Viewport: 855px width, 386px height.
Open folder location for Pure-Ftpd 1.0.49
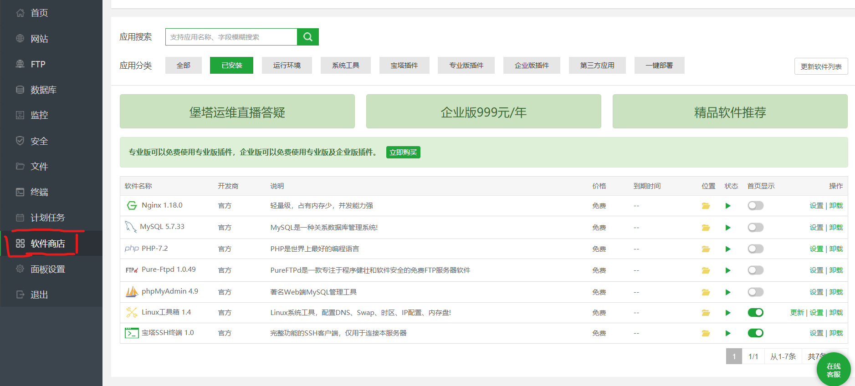[706, 270]
